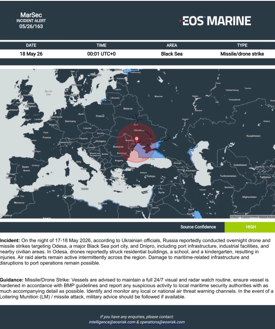Click the 'MarSec' alert title
275x329 pixels.
tap(31, 15)
